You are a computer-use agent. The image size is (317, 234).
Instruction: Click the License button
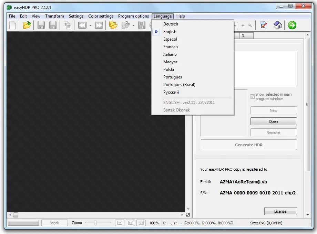coord(280,211)
